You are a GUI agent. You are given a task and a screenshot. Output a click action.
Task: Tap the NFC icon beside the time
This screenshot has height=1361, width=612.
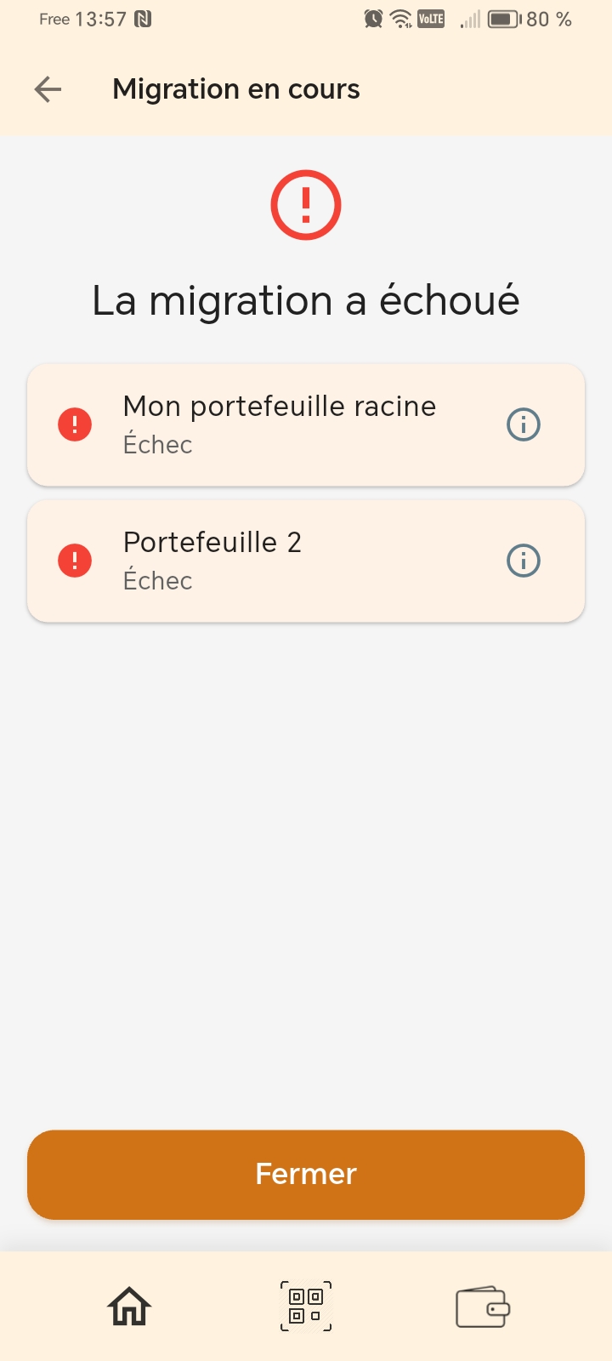(143, 19)
